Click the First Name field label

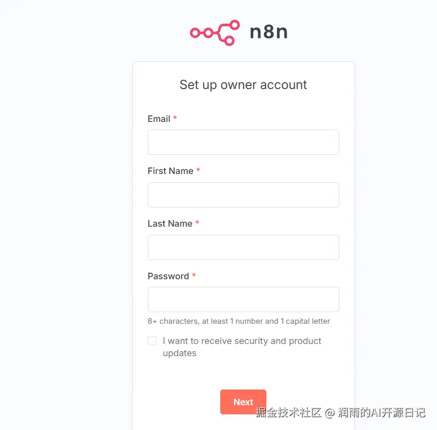(170, 171)
